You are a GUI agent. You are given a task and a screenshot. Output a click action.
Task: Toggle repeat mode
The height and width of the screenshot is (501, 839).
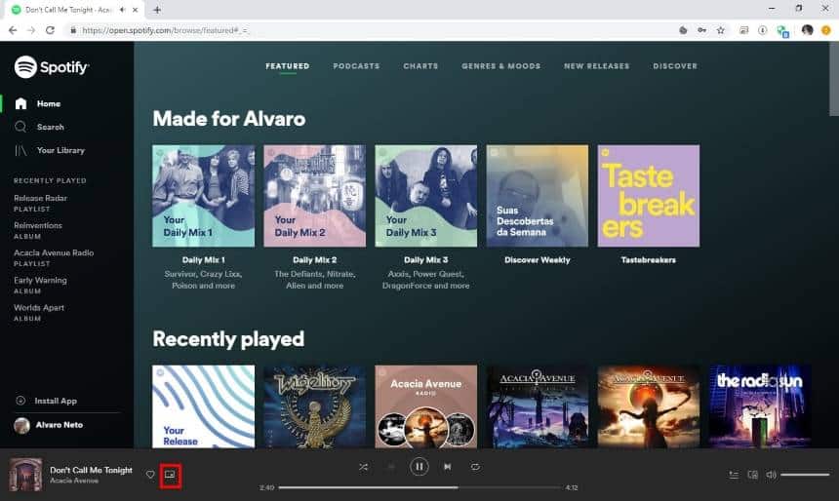[x=475, y=467]
